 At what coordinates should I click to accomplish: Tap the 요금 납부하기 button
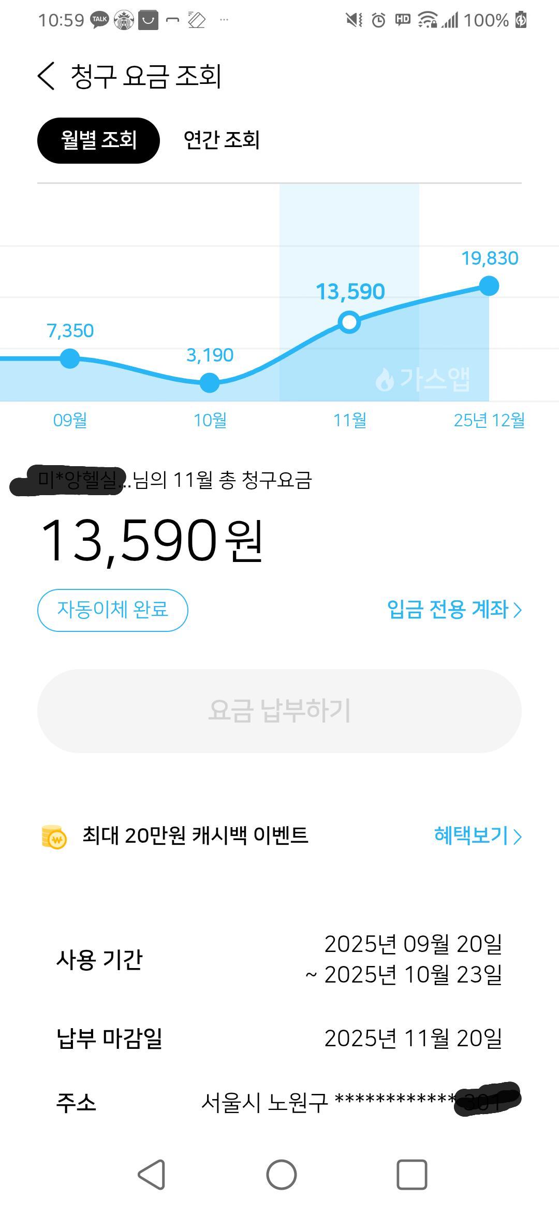(279, 711)
